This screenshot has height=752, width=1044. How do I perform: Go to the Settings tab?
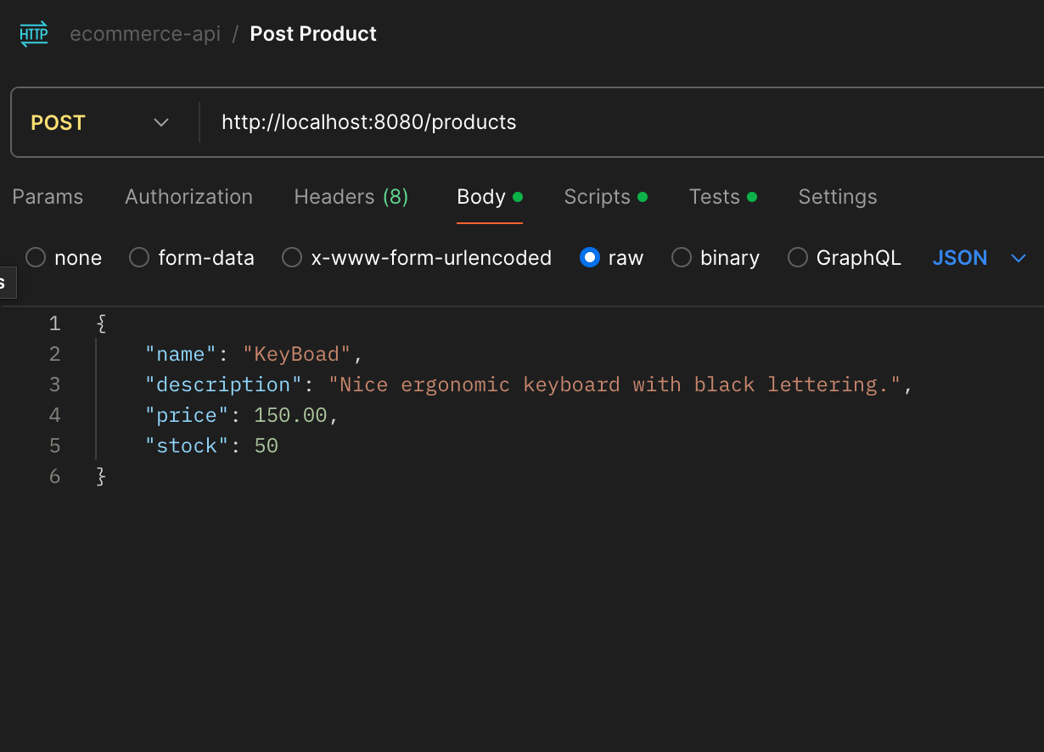[x=837, y=197]
